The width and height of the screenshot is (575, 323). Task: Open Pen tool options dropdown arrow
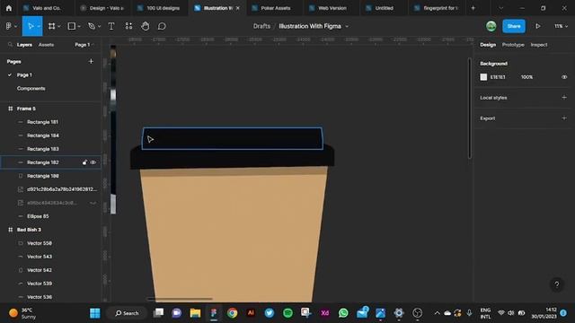point(99,26)
